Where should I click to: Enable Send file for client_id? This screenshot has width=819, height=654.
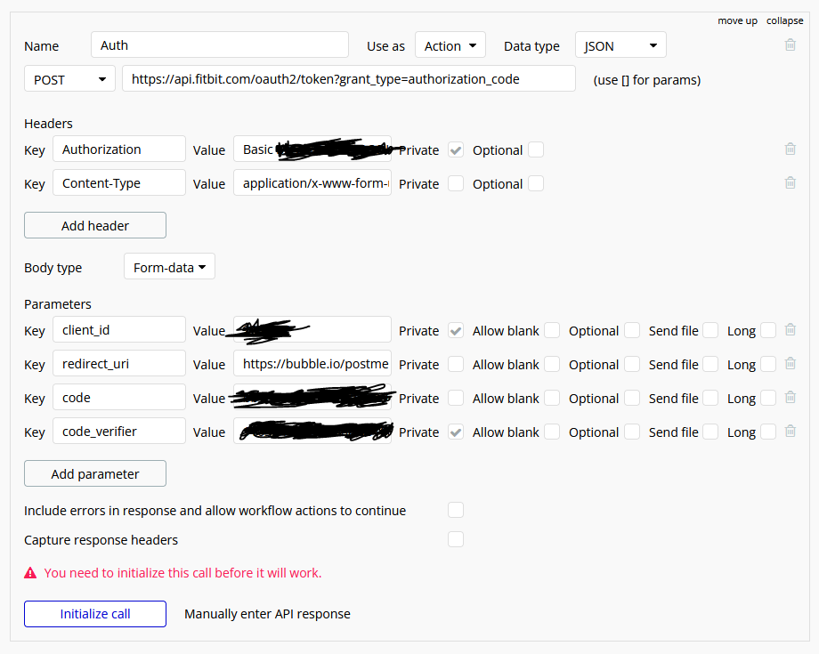pos(710,330)
